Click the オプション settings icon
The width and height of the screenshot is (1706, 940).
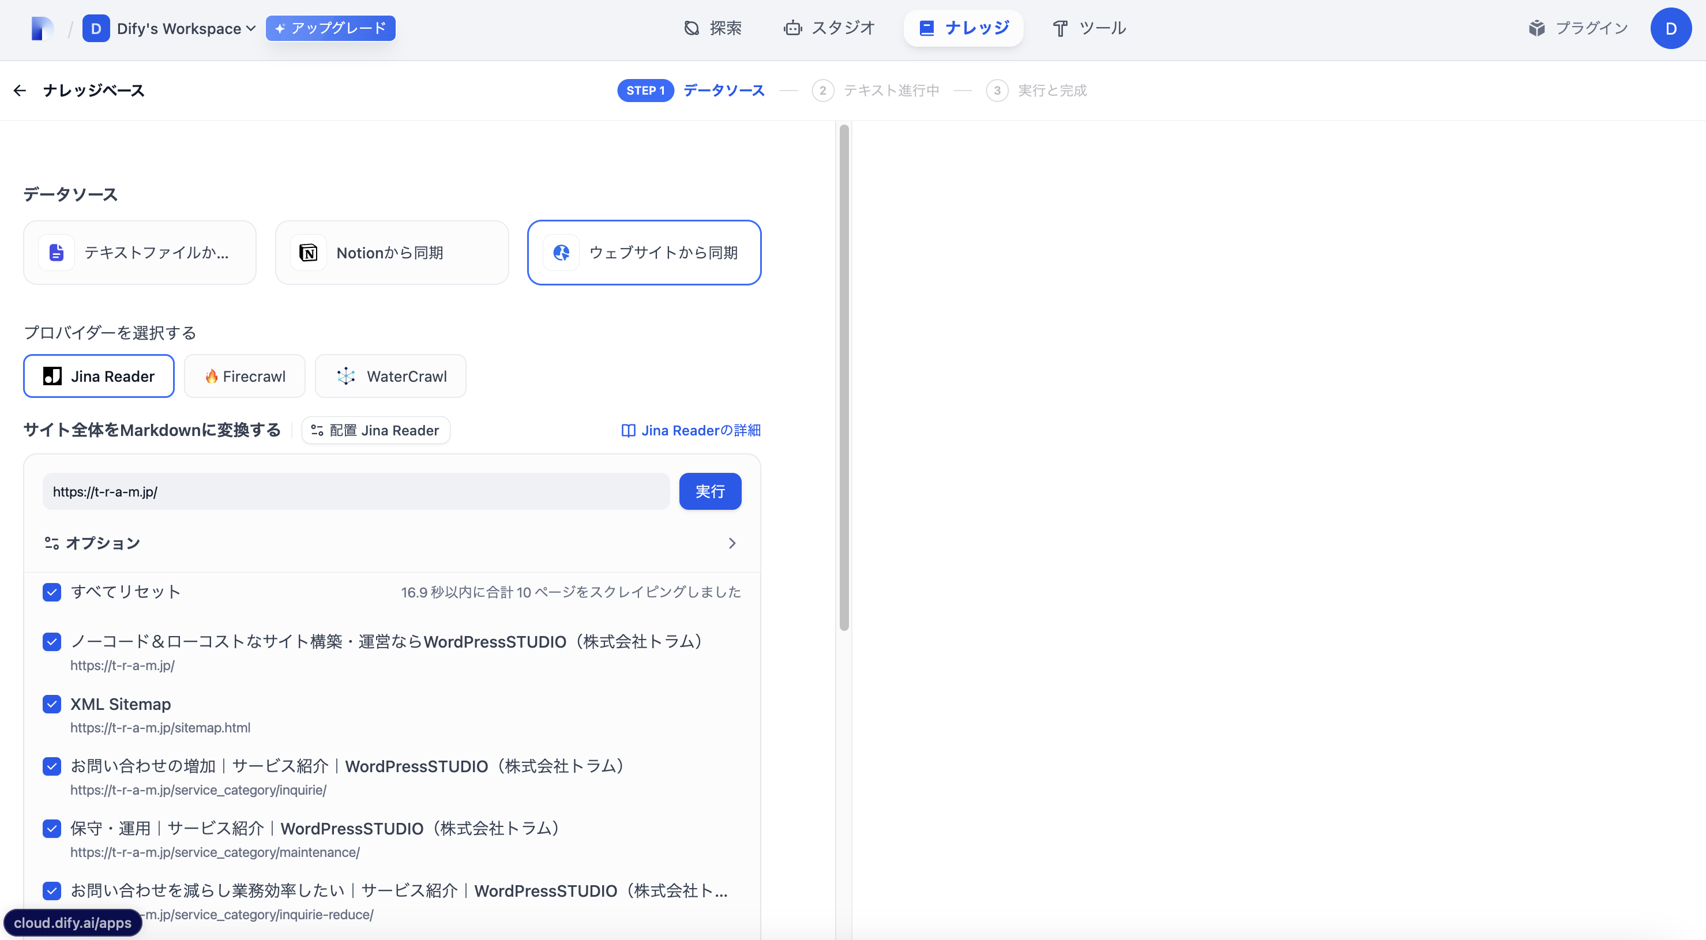52,543
